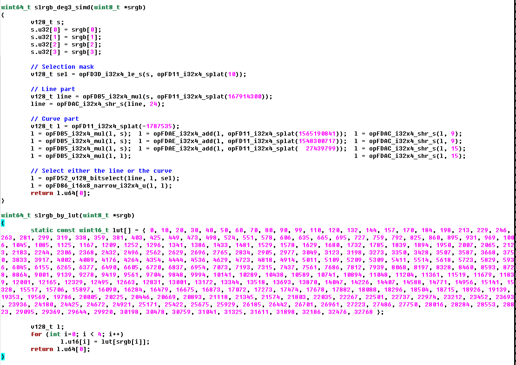Click the line 's.u32[2] = srgb[2];'
Image resolution: width=516 pixels, height=365 pixels.
click(x=66, y=45)
